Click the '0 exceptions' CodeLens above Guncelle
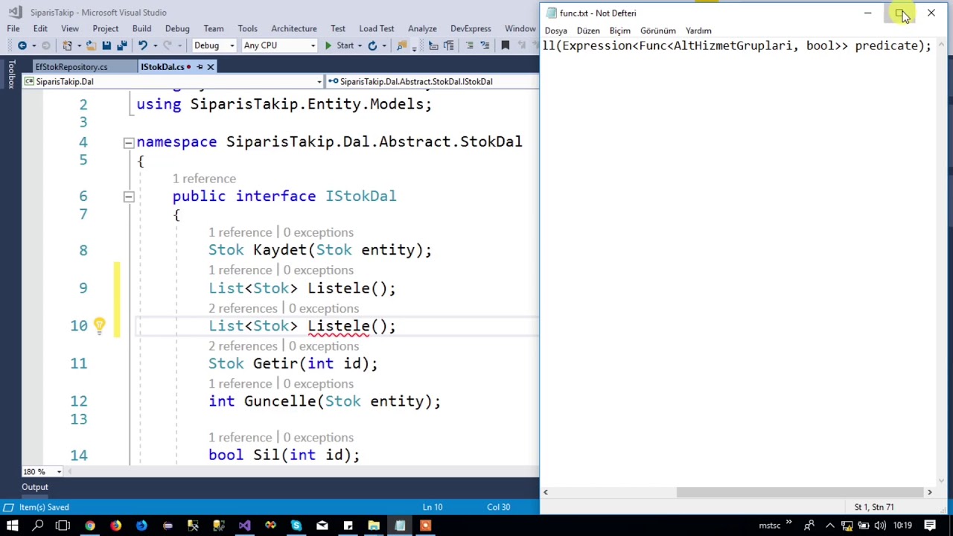Screen dimensions: 953x536 tap(318, 383)
